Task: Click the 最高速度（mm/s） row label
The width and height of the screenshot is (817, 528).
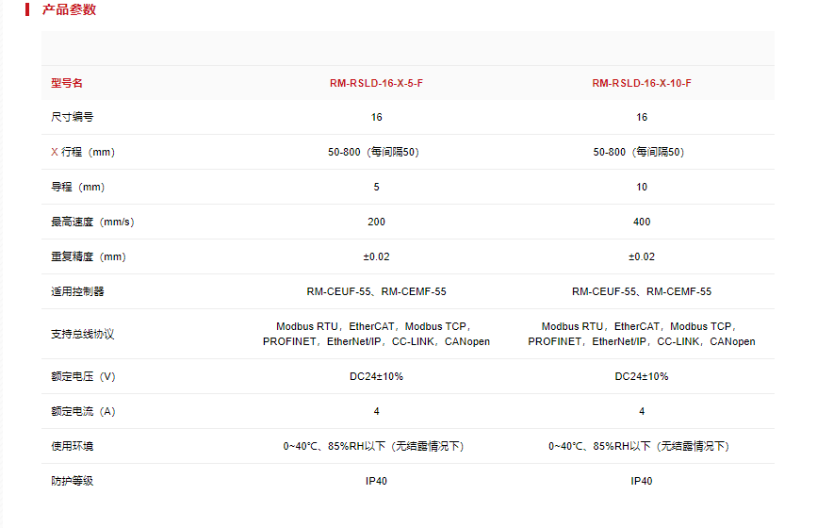Action: click(92, 223)
